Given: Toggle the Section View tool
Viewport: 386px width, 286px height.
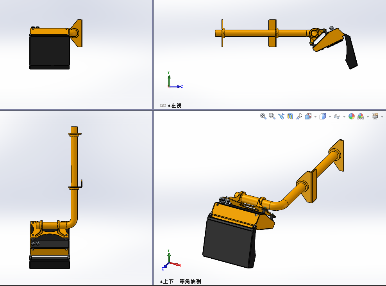Looking at the screenshot, I should click(290, 116).
